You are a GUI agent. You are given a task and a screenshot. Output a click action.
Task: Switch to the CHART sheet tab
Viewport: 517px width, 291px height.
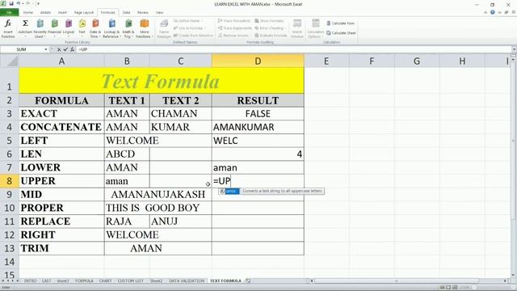(x=105, y=281)
